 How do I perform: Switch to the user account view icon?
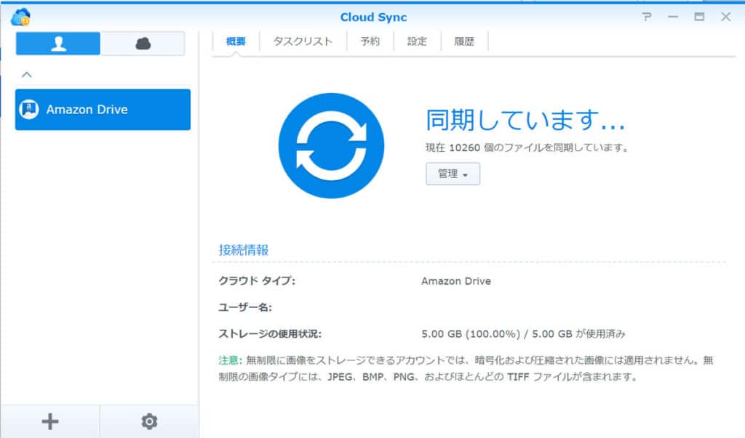(x=58, y=44)
